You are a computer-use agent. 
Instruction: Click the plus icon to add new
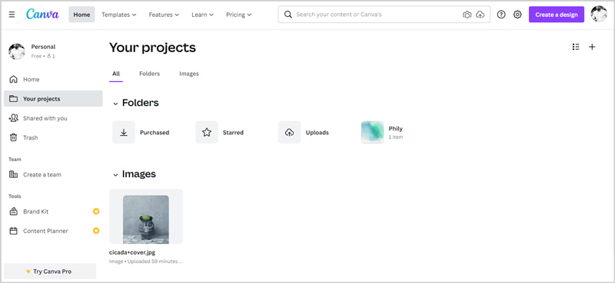[592, 47]
